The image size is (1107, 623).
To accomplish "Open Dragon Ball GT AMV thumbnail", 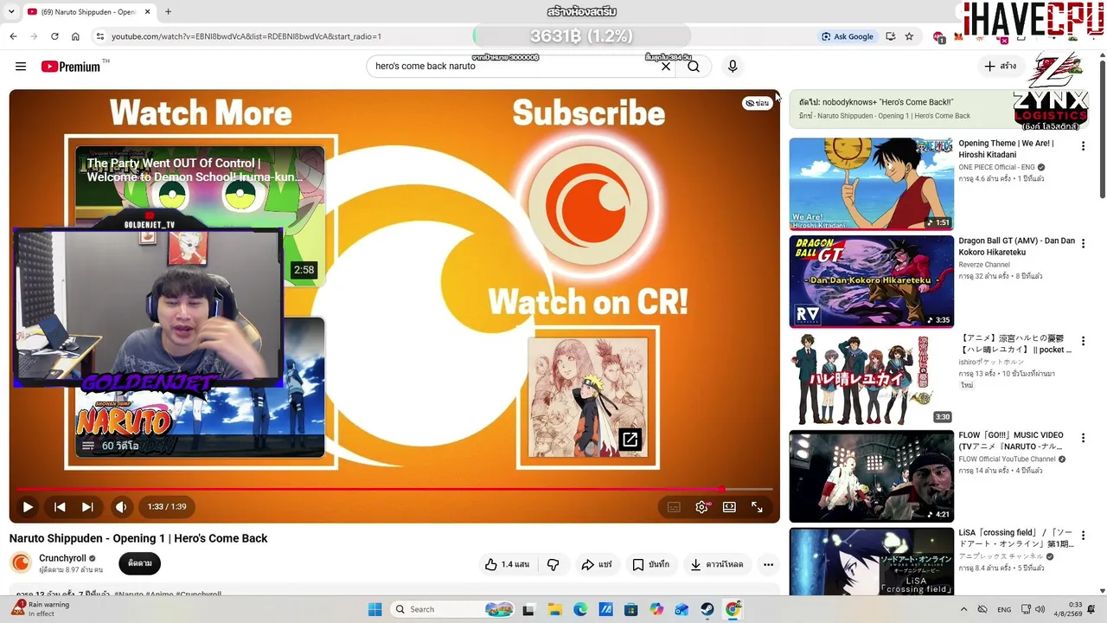I will (871, 281).
